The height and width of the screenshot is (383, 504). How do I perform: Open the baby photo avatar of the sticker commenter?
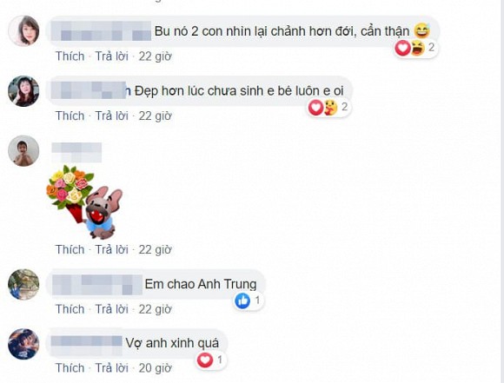[x=23, y=151]
